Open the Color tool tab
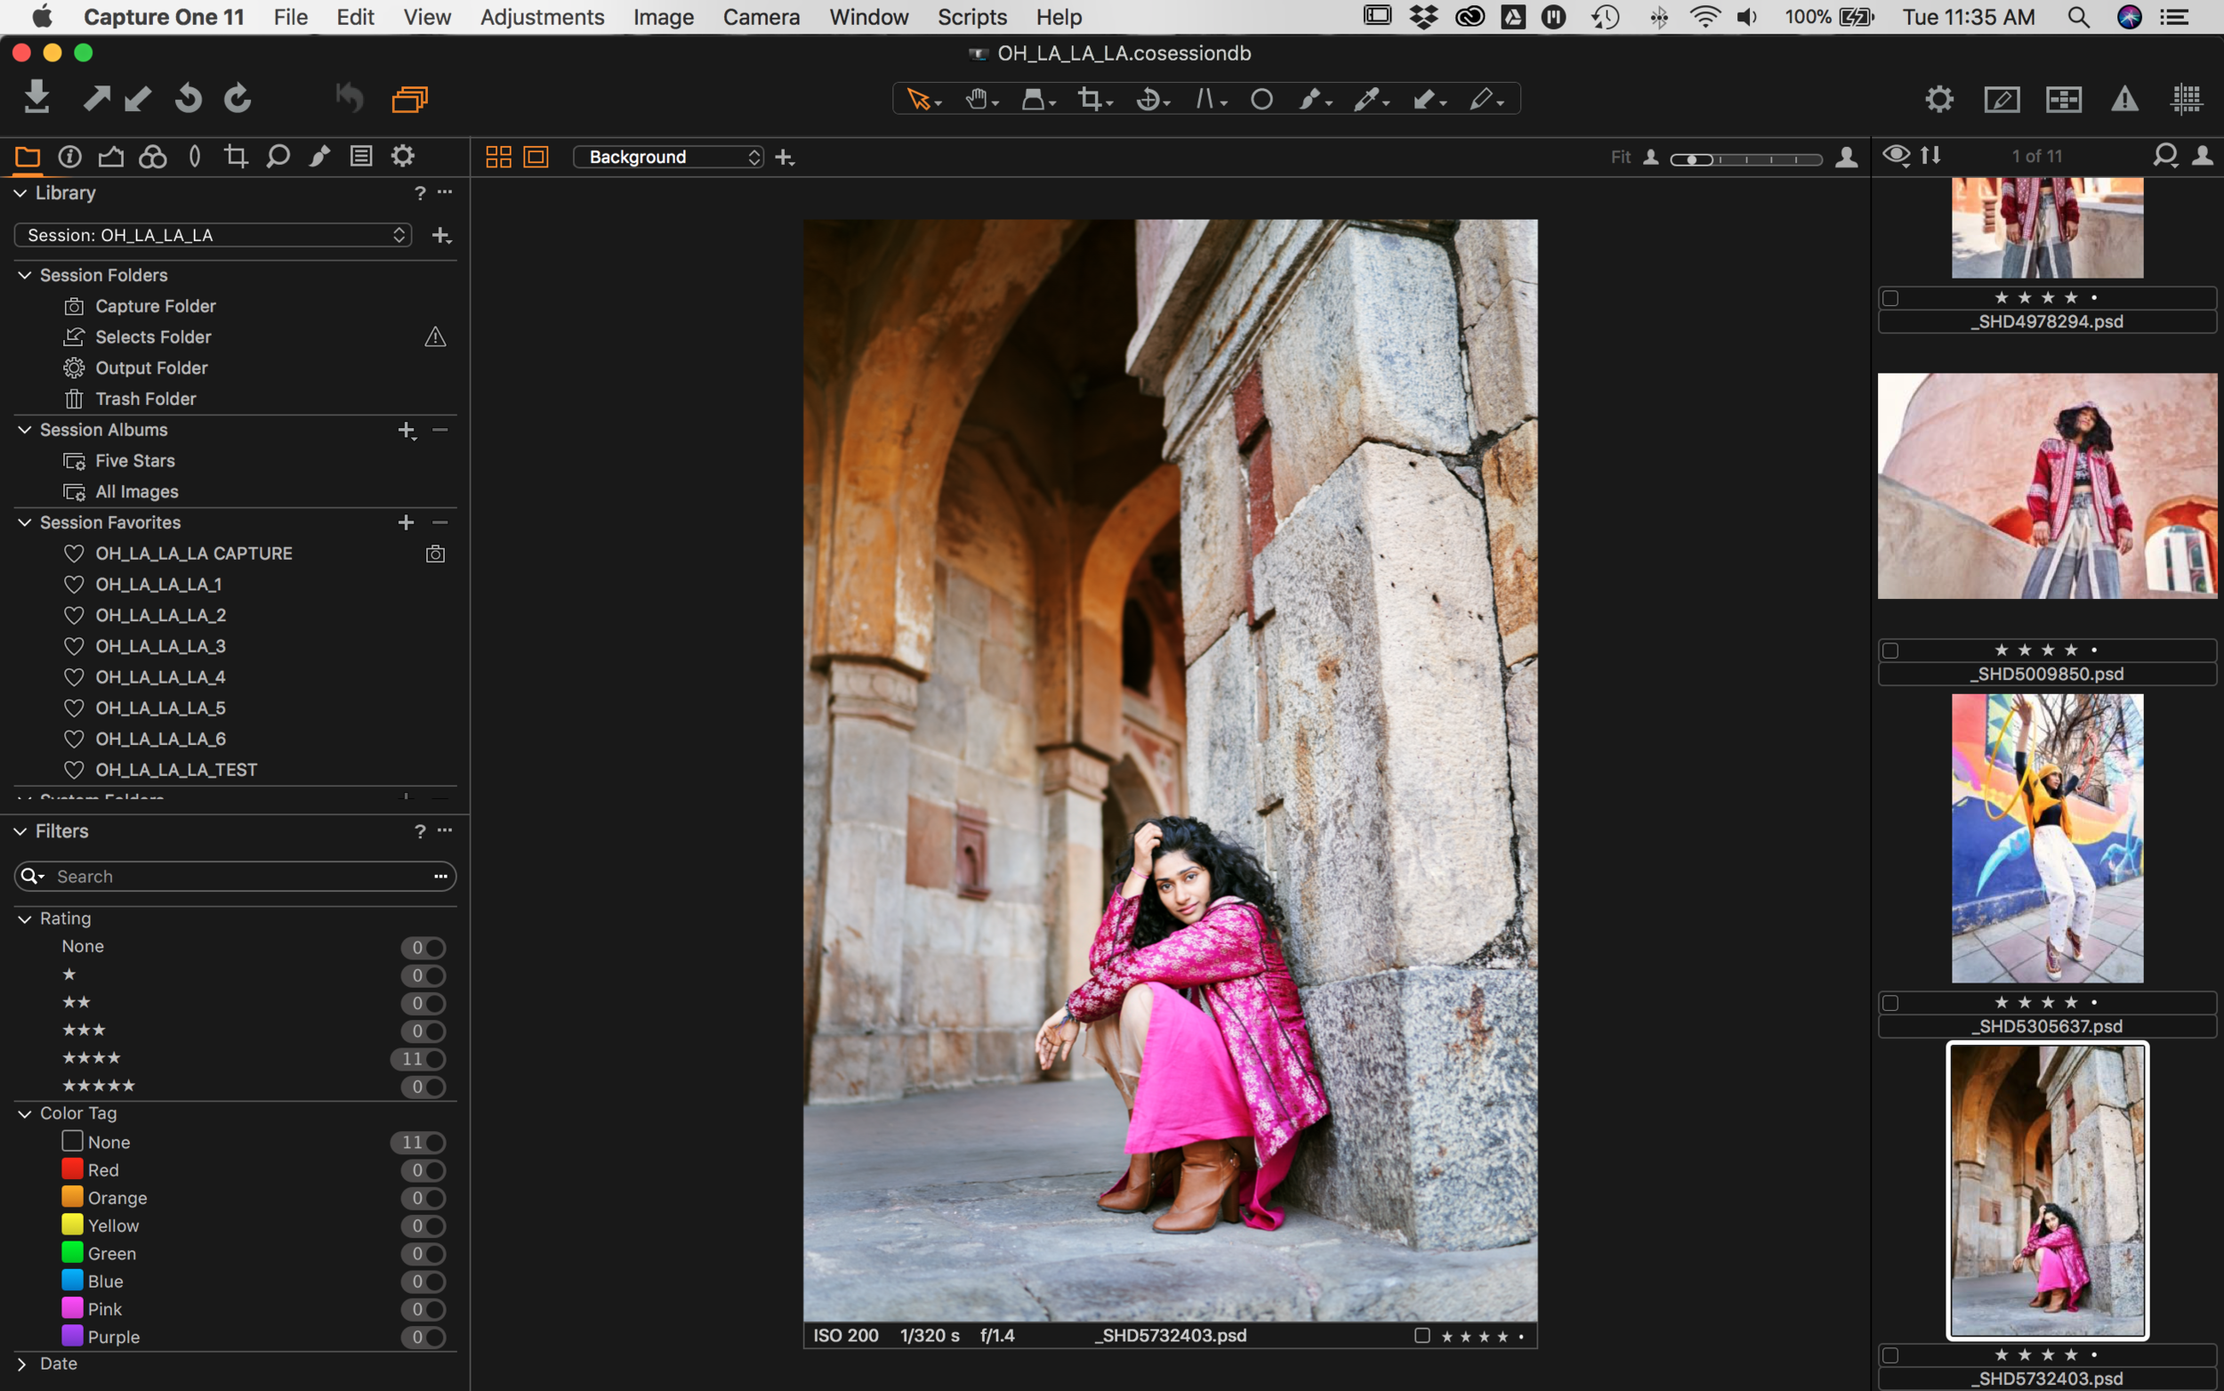 [x=153, y=157]
